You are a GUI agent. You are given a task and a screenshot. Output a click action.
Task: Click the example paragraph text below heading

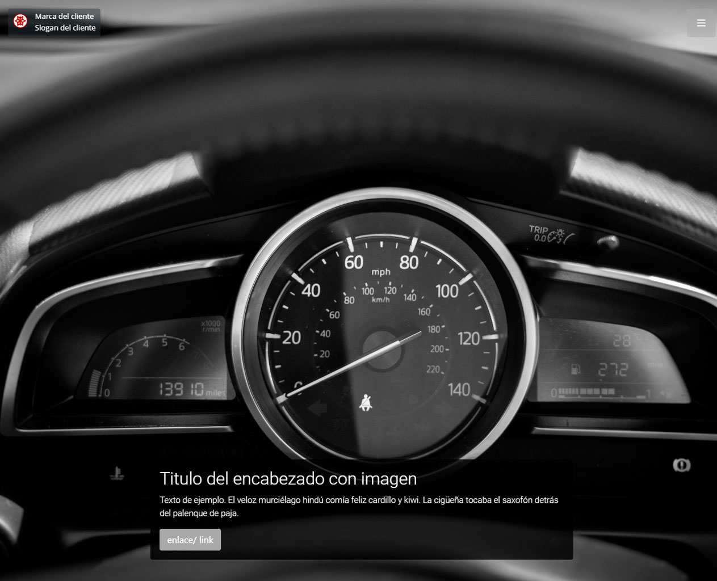coord(358,506)
